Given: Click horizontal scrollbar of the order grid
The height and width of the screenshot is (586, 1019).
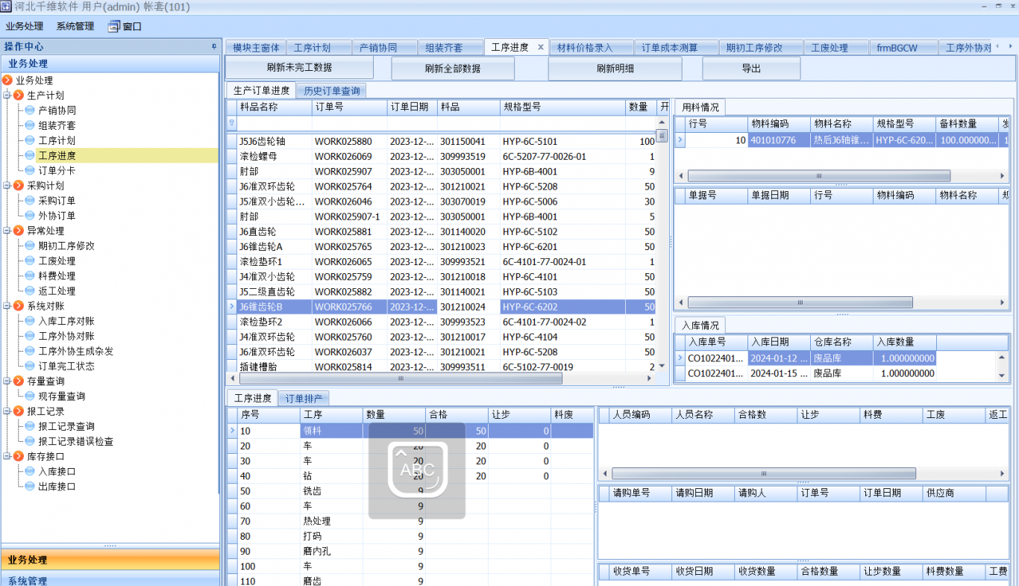Looking at the screenshot, I should tap(401, 379).
